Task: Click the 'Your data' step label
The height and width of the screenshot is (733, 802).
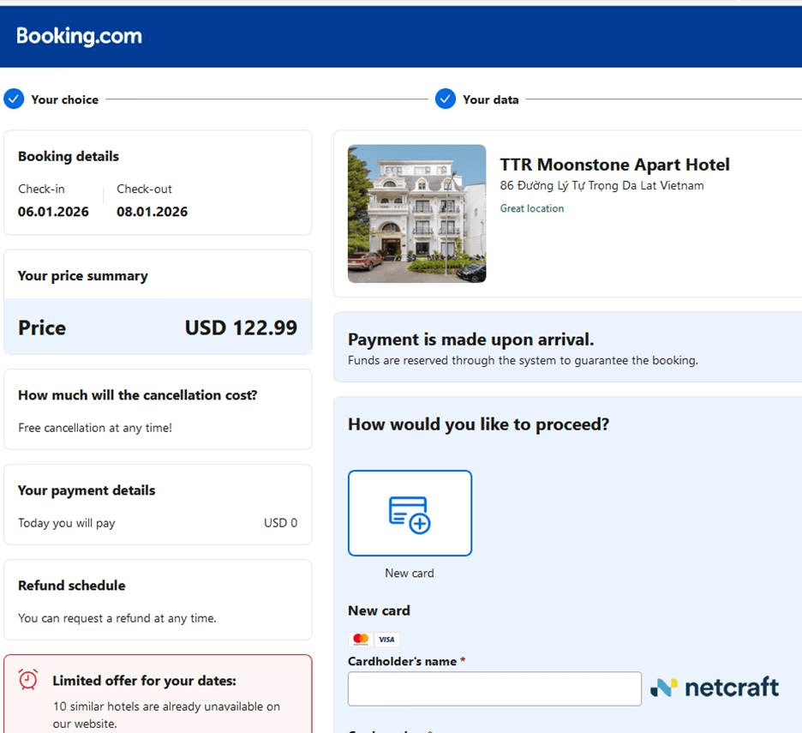Action: (491, 99)
